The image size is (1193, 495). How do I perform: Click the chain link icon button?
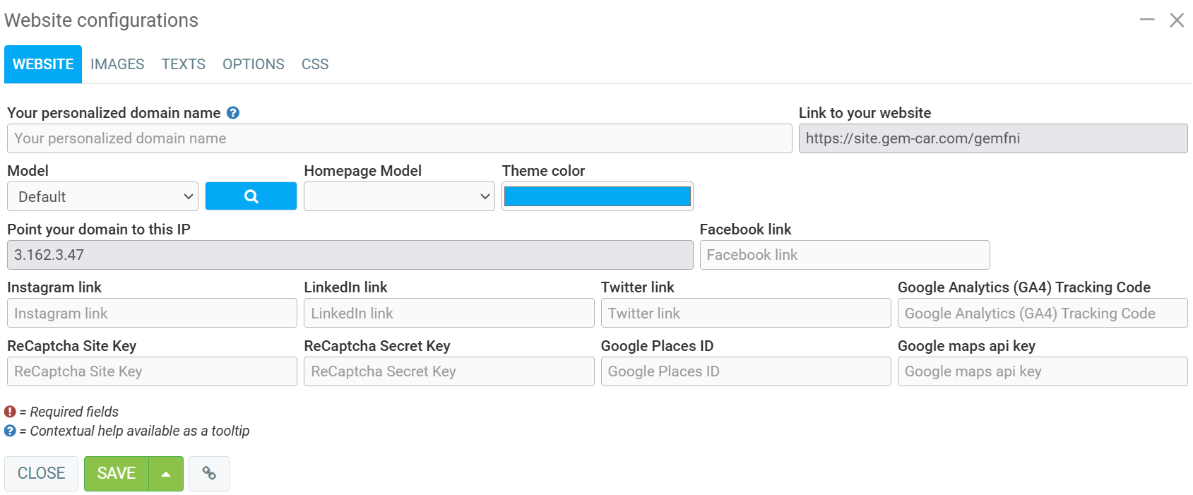(x=209, y=473)
